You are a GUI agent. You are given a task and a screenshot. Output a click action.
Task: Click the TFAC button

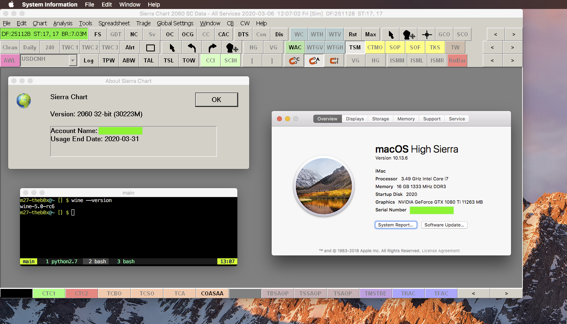point(441,293)
